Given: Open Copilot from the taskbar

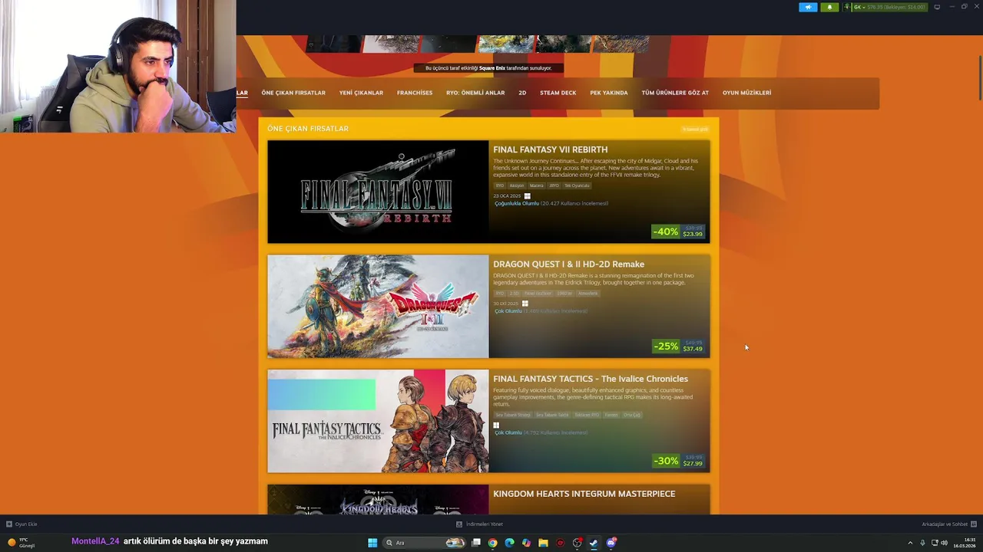Looking at the screenshot, I should point(526,543).
